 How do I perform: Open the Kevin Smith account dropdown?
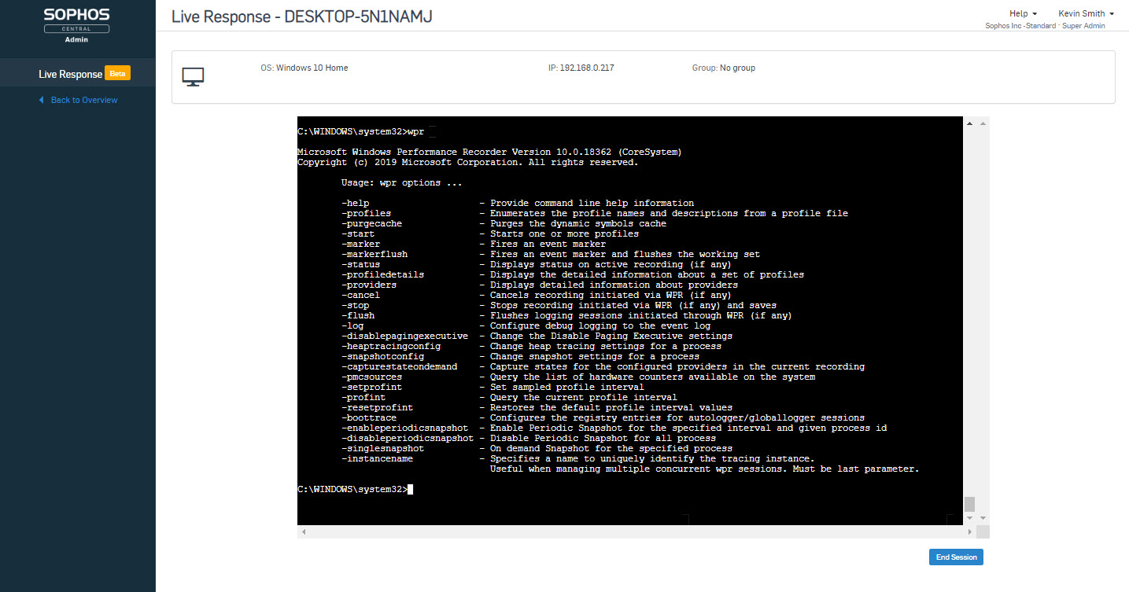pos(1086,13)
